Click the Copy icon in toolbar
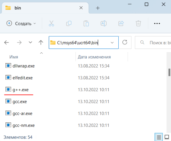Image resolution: width=171 pixels, height=141 pixels. pyautogui.click(x=69, y=23)
